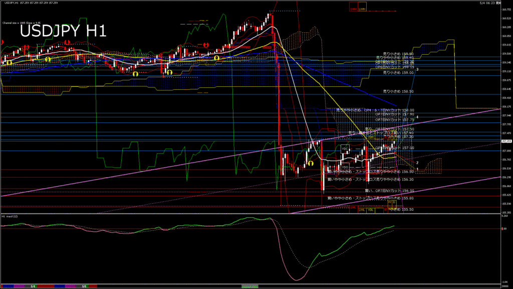Image resolution: width=513 pixels, height=289 pixels.
Task: Click the 5/5 date marker on timeline
Action: click(x=84, y=286)
